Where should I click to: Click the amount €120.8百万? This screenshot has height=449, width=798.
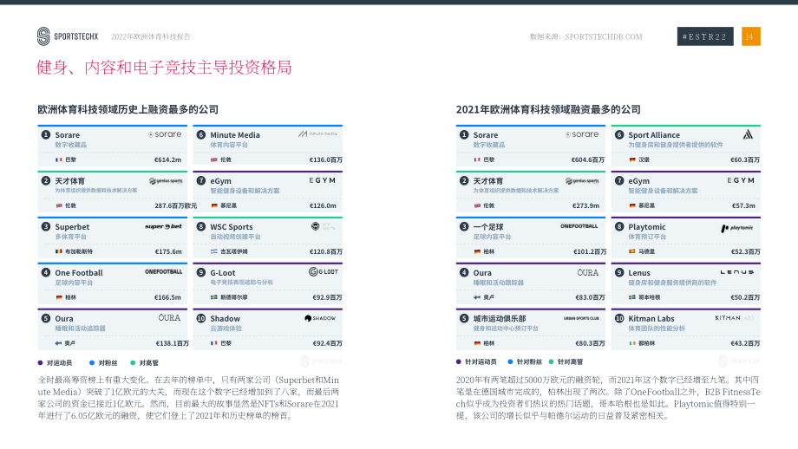(326, 251)
